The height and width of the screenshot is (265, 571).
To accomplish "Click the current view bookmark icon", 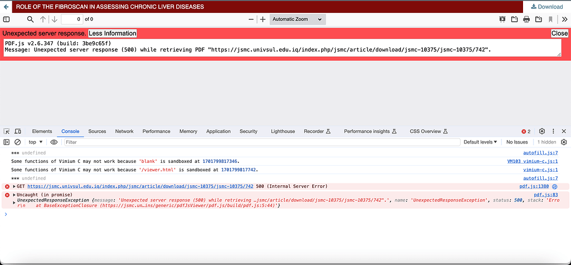I will point(550,20).
